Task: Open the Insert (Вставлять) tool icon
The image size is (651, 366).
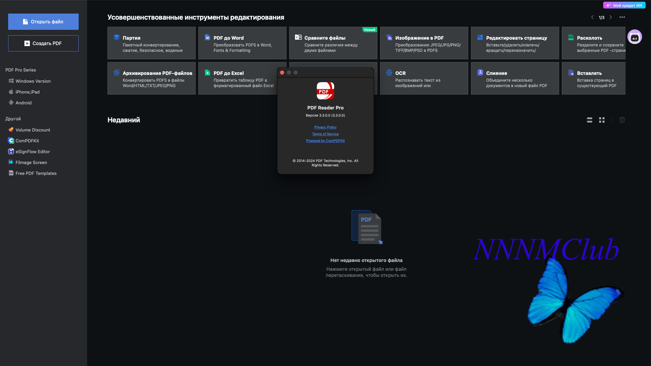Action: click(x=571, y=73)
